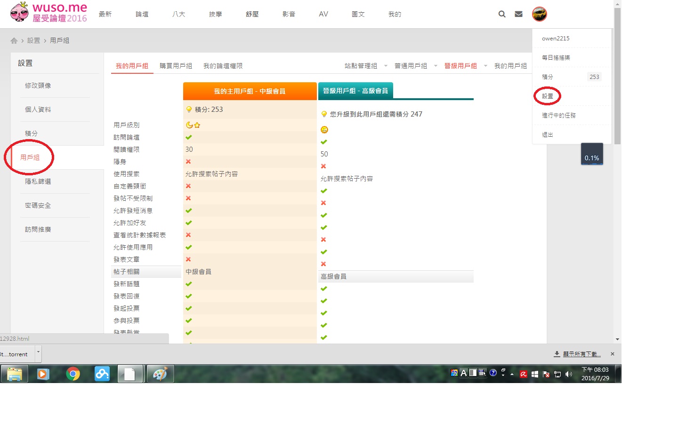Expand the 普通用戶組 dropdown
The height and width of the screenshot is (423, 678).
click(x=436, y=66)
